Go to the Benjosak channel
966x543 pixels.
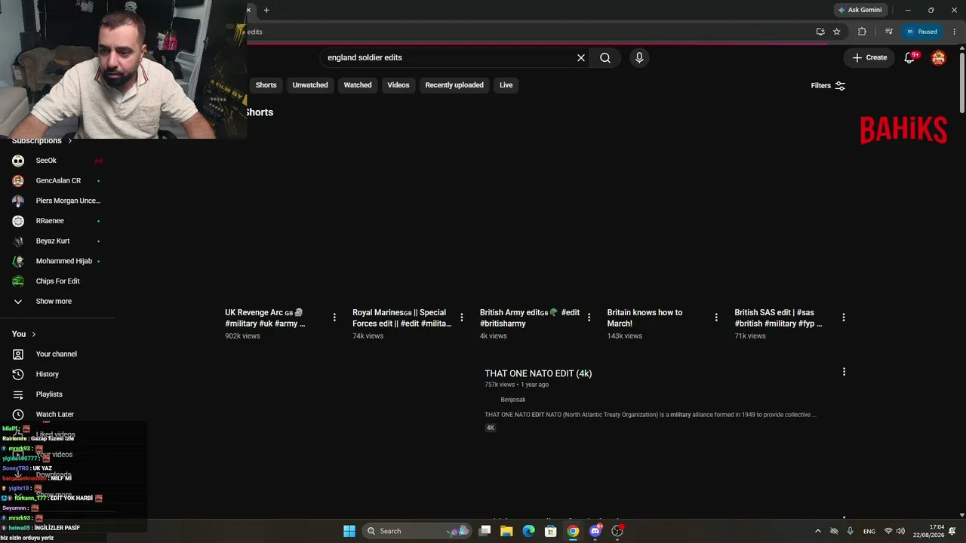(x=513, y=400)
